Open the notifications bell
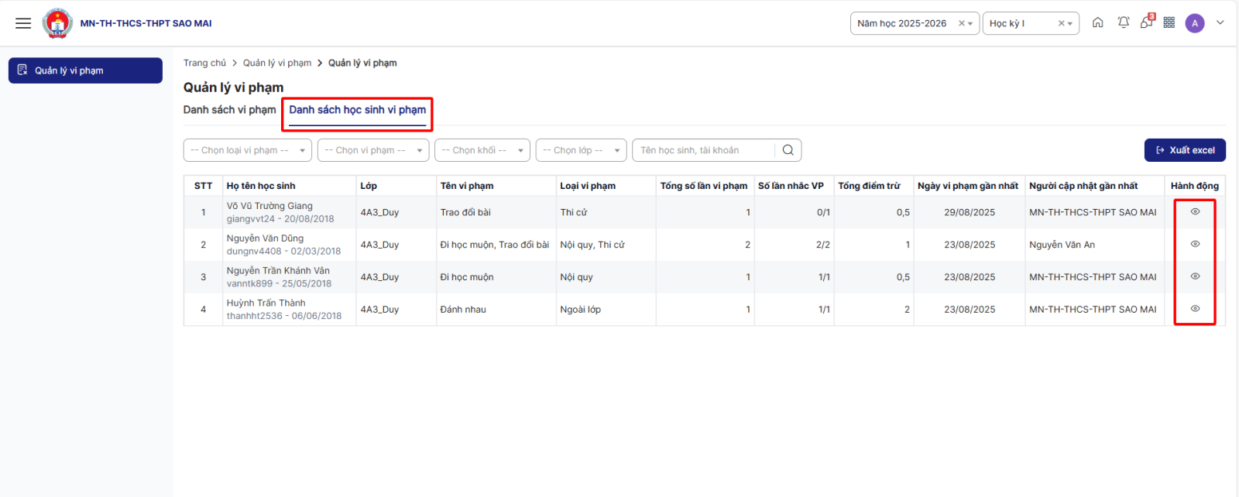Viewport: 1239px width, 497px height. coord(1123,23)
